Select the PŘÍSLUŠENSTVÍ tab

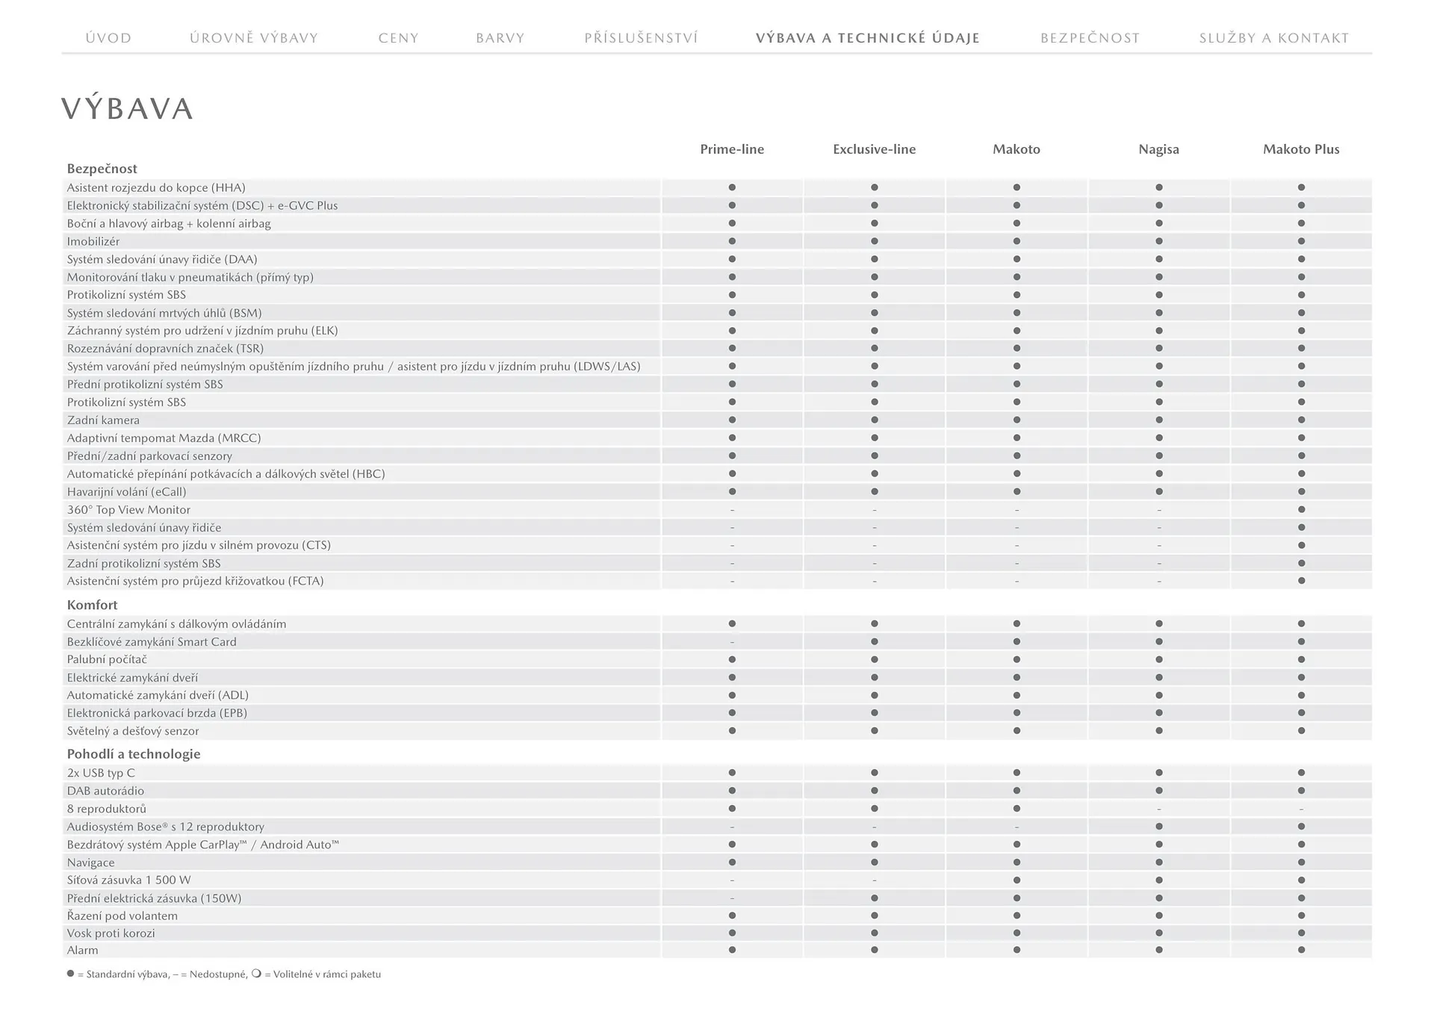(x=641, y=38)
